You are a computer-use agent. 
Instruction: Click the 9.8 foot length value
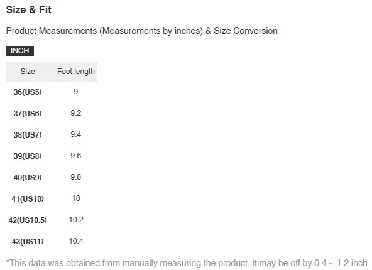click(x=76, y=177)
